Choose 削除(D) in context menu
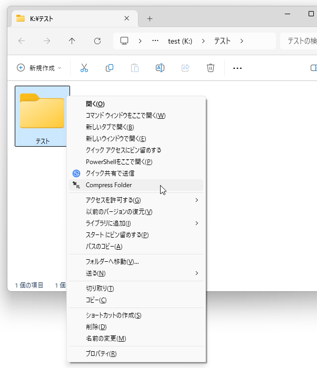The height and width of the screenshot is (368, 317). point(136,327)
